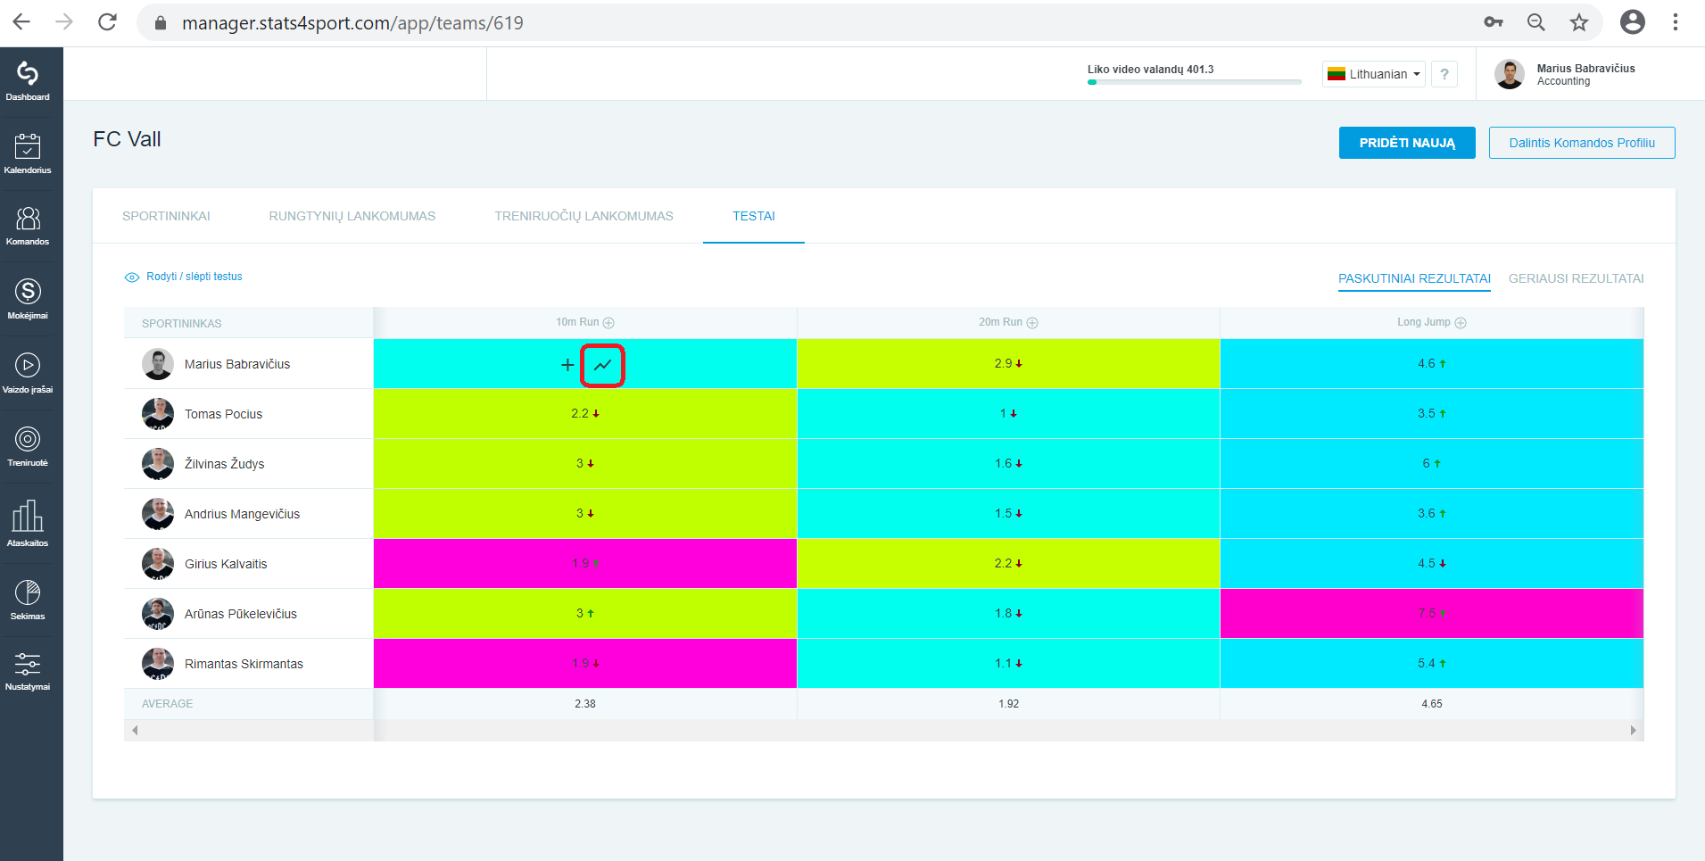Click the Pridėti Naują button
1705x861 pixels.
click(1407, 143)
